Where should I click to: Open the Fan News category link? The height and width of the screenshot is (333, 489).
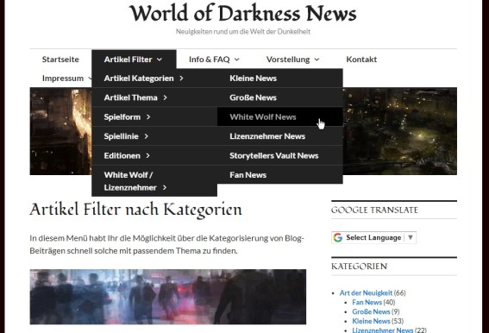pos(367,302)
